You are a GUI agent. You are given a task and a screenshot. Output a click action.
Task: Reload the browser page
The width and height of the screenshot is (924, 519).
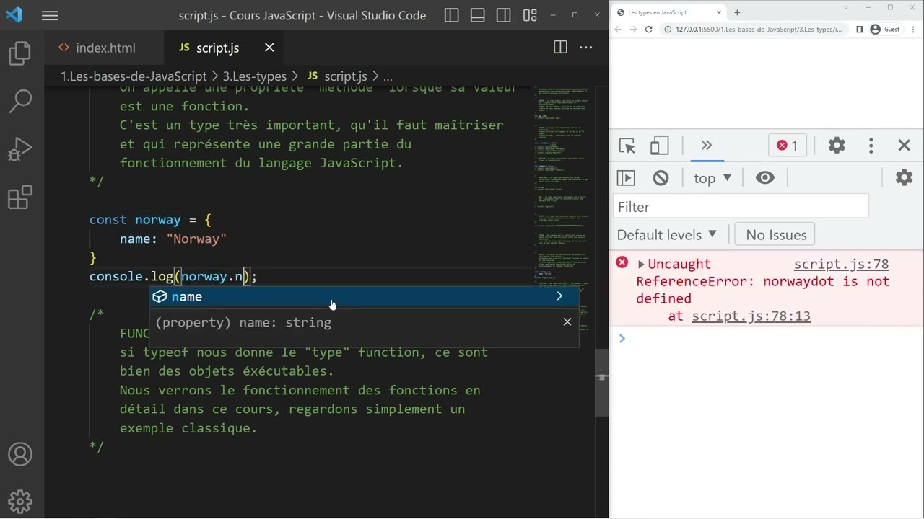(649, 30)
